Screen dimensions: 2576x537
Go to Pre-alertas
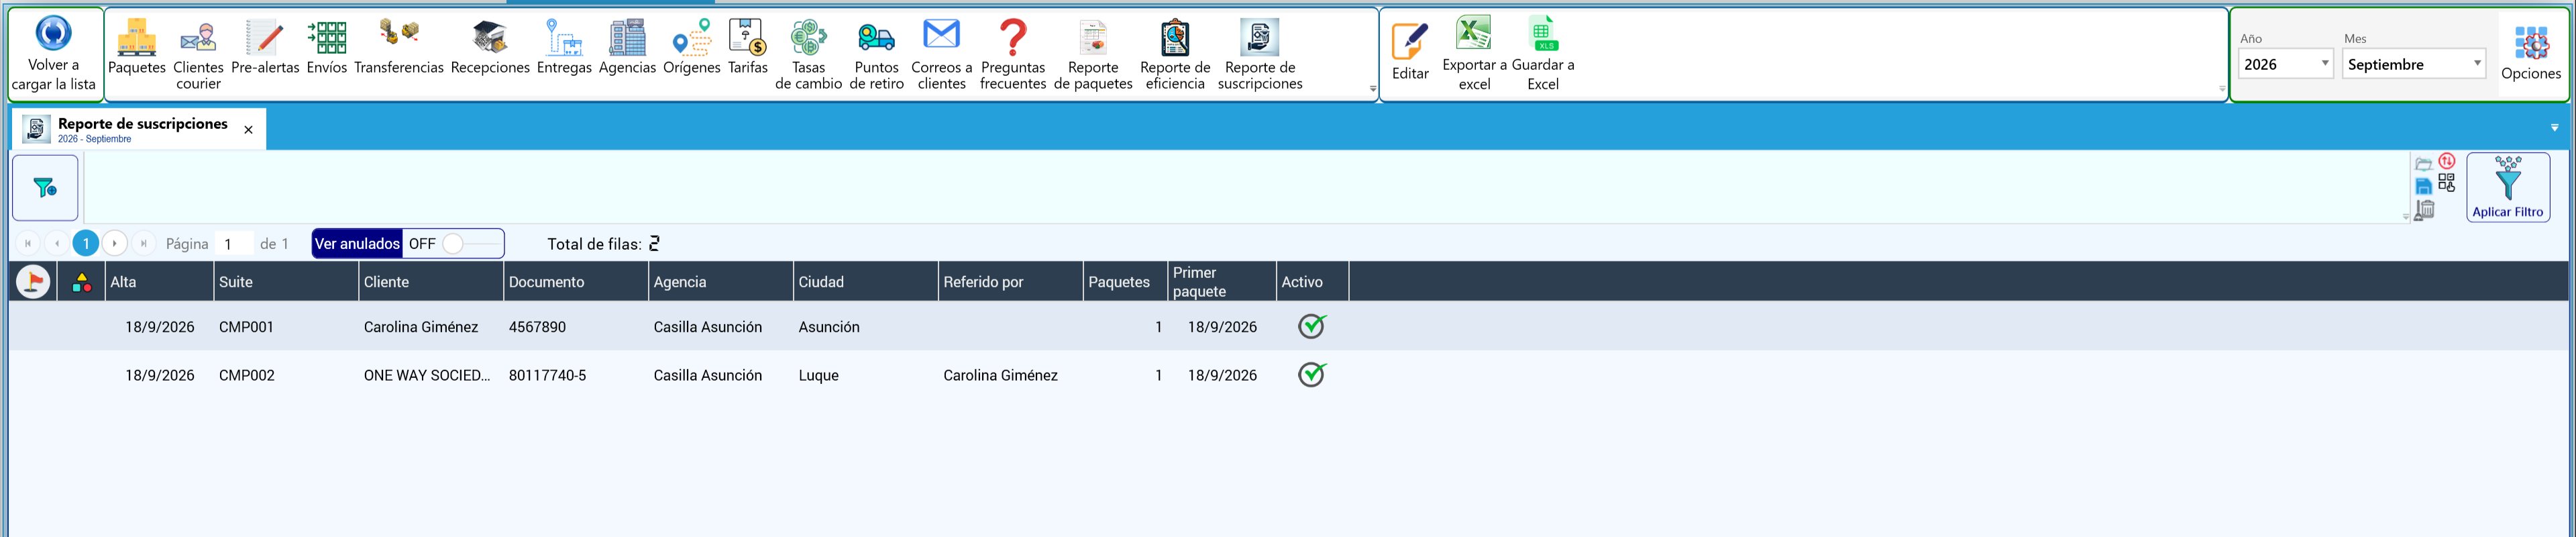265,47
